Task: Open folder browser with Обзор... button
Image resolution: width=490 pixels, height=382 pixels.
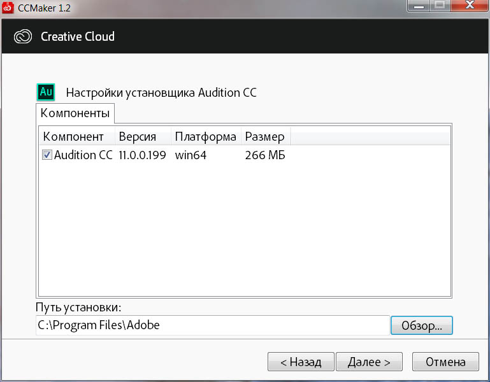Action: coord(422,325)
